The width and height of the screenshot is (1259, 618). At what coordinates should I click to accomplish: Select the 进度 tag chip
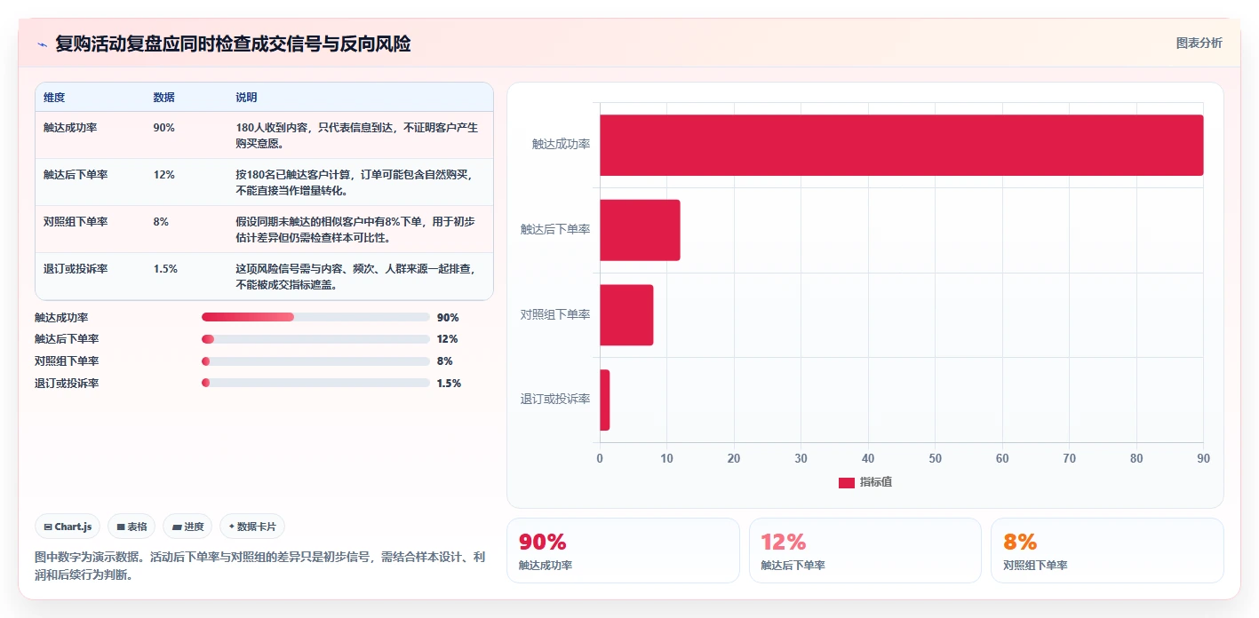click(x=187, y=527)
